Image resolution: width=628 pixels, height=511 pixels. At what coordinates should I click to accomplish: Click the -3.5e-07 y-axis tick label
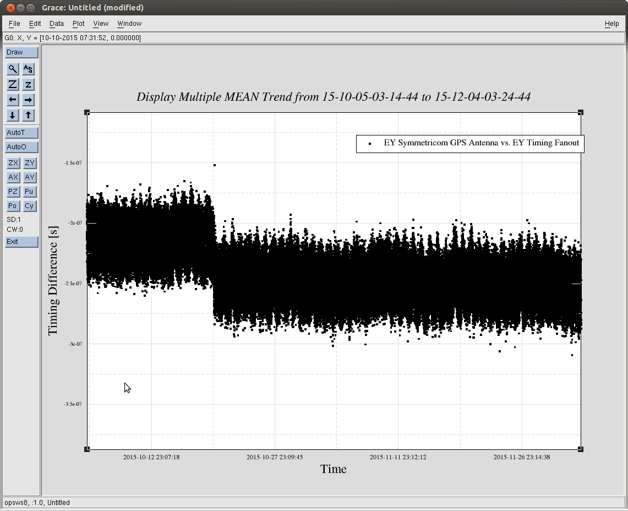pos(73,404)
